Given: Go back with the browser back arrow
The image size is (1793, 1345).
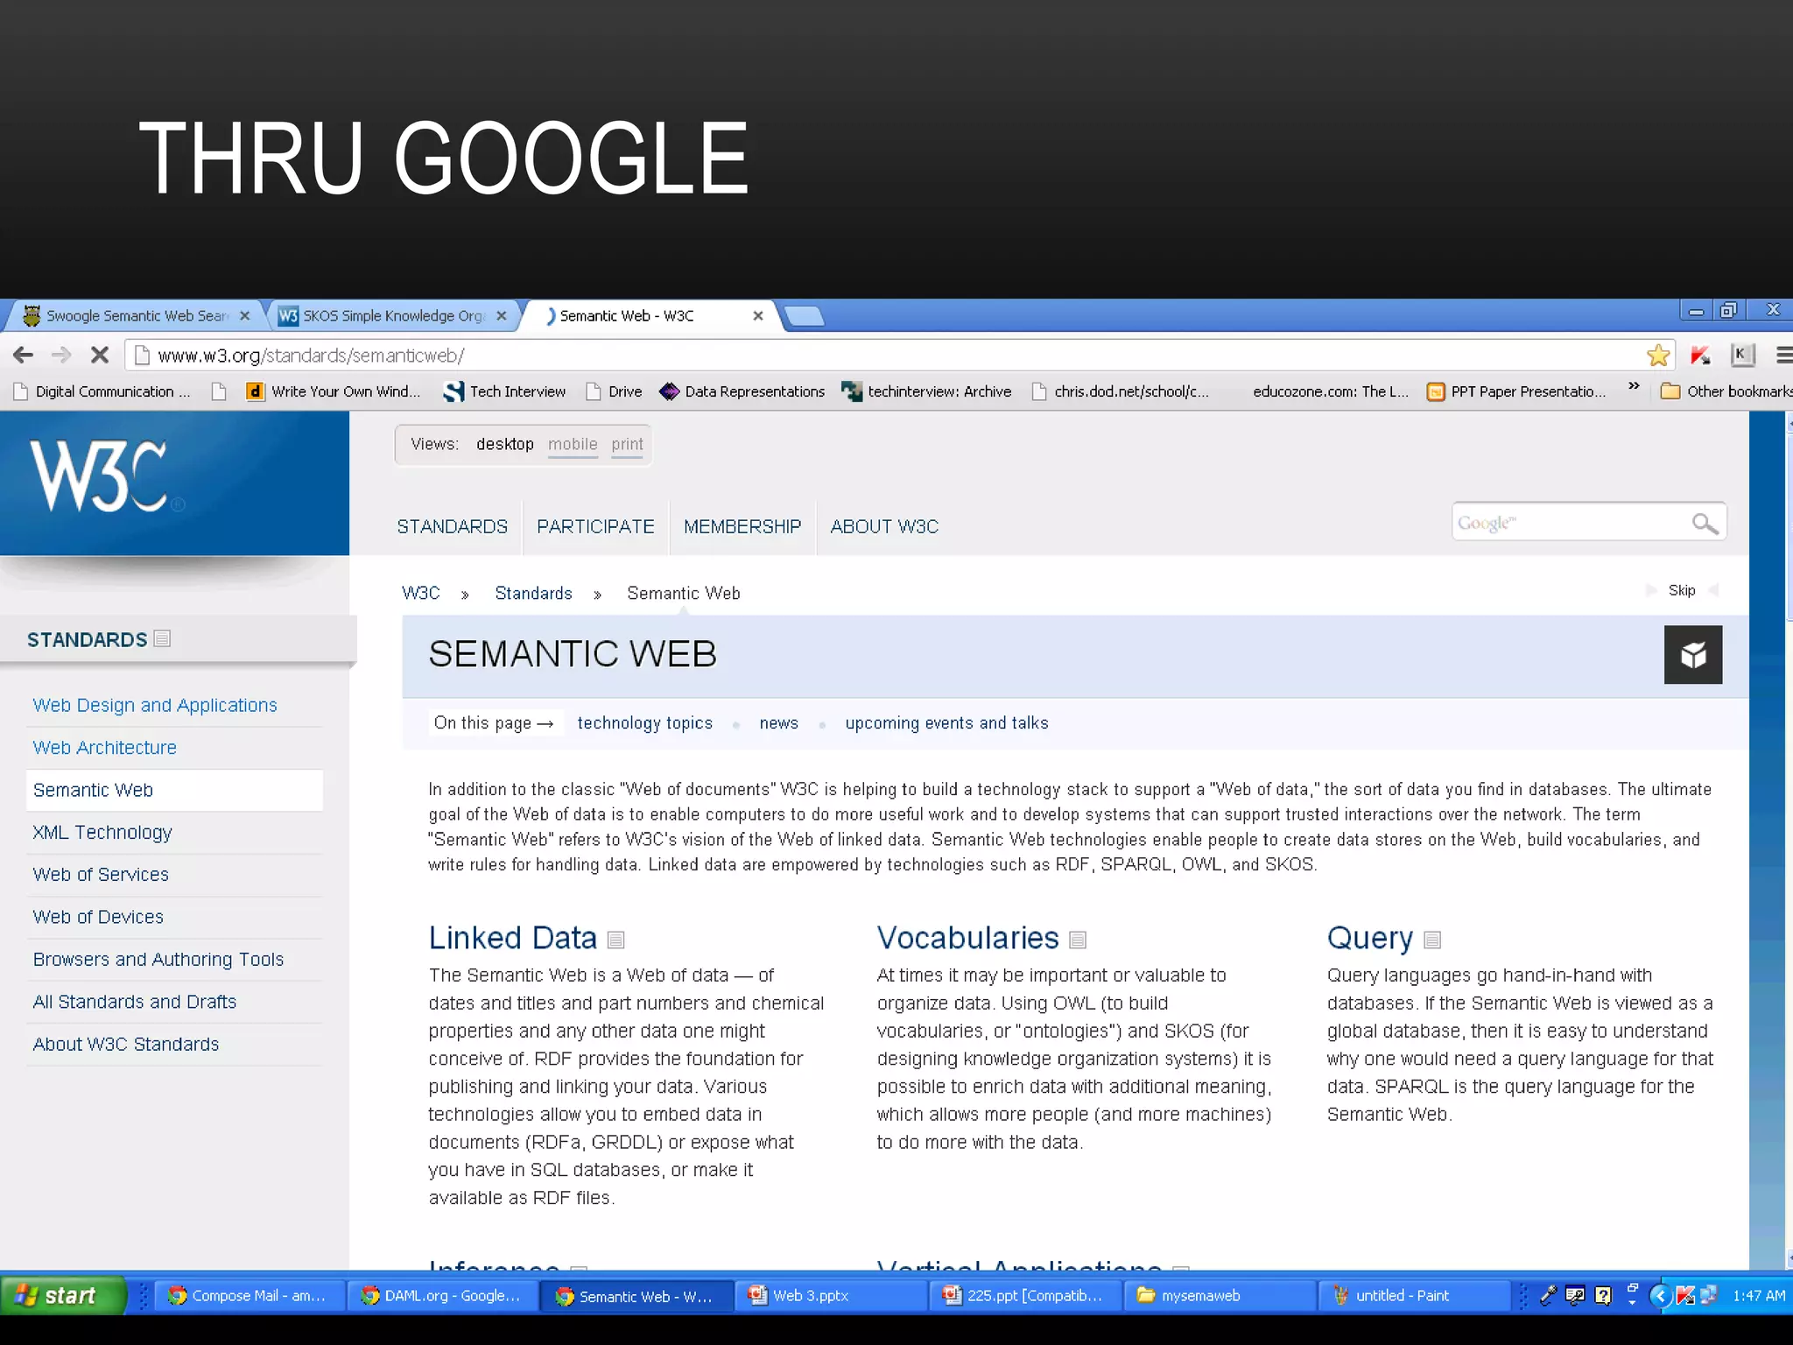Looking at the screenshot, I should [24, 355].
